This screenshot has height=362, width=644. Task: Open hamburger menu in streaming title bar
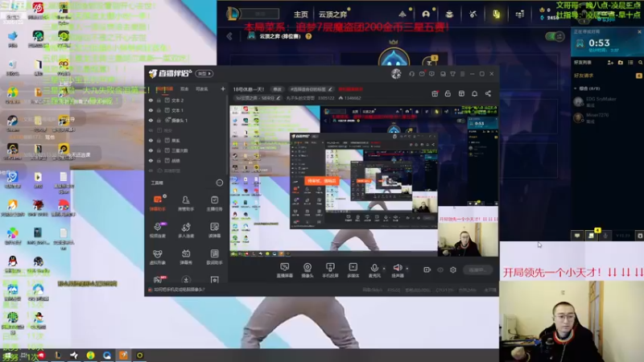pyautogui.click(x=462, y=74)
